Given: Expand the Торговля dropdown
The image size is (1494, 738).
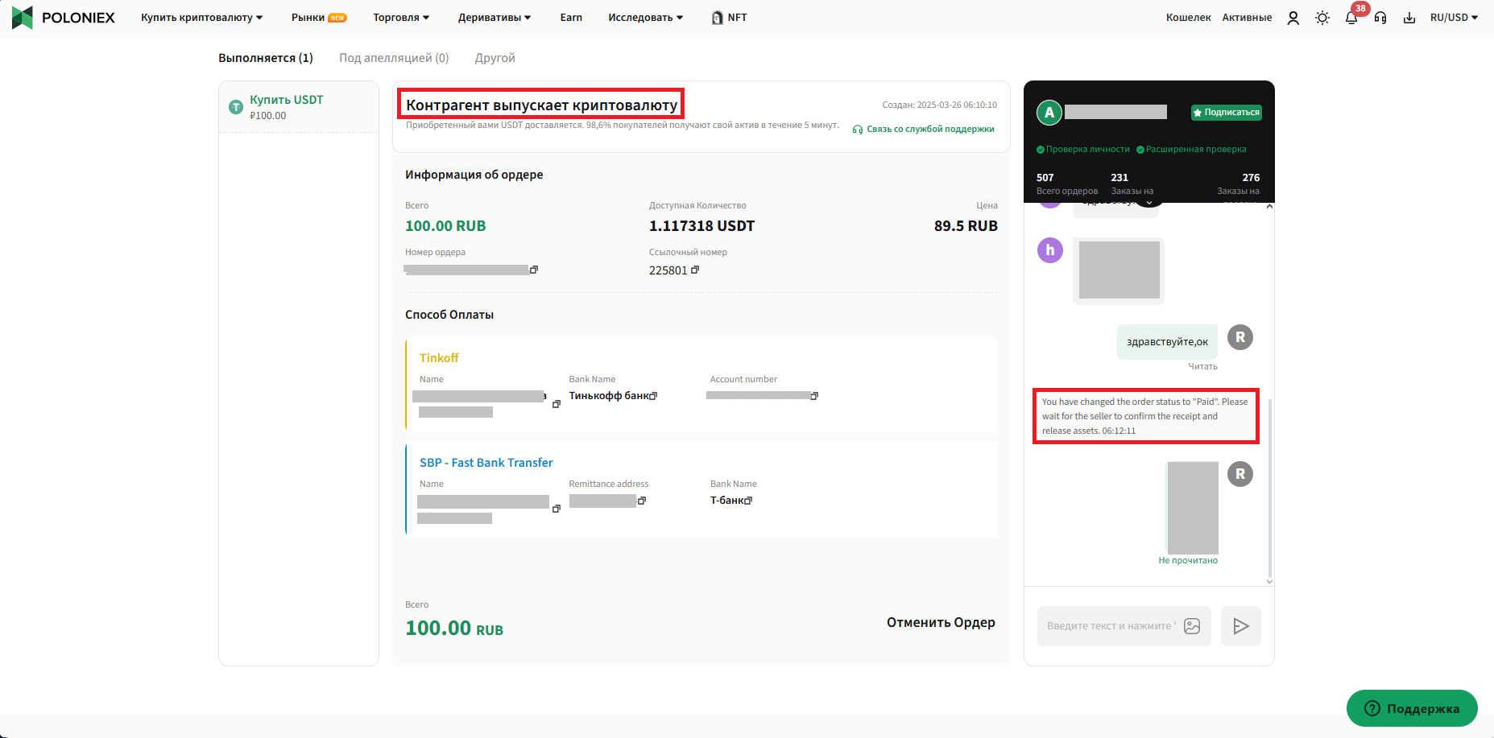Looking at the screenshot, I should 401,18.
